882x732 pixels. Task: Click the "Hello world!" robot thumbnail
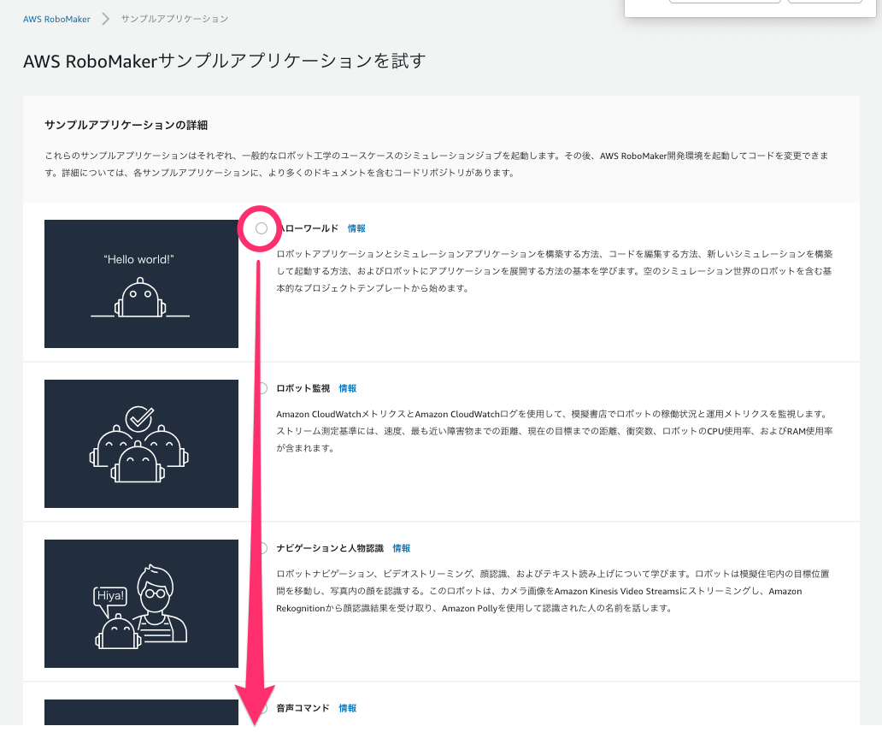(141, 284)
